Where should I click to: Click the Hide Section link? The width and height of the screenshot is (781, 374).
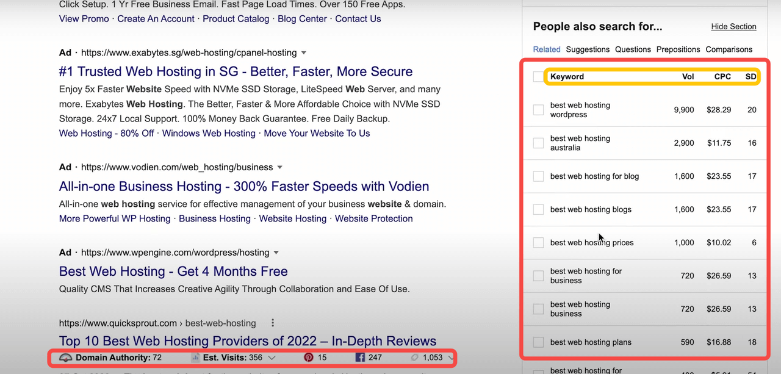tap(733, 27)
